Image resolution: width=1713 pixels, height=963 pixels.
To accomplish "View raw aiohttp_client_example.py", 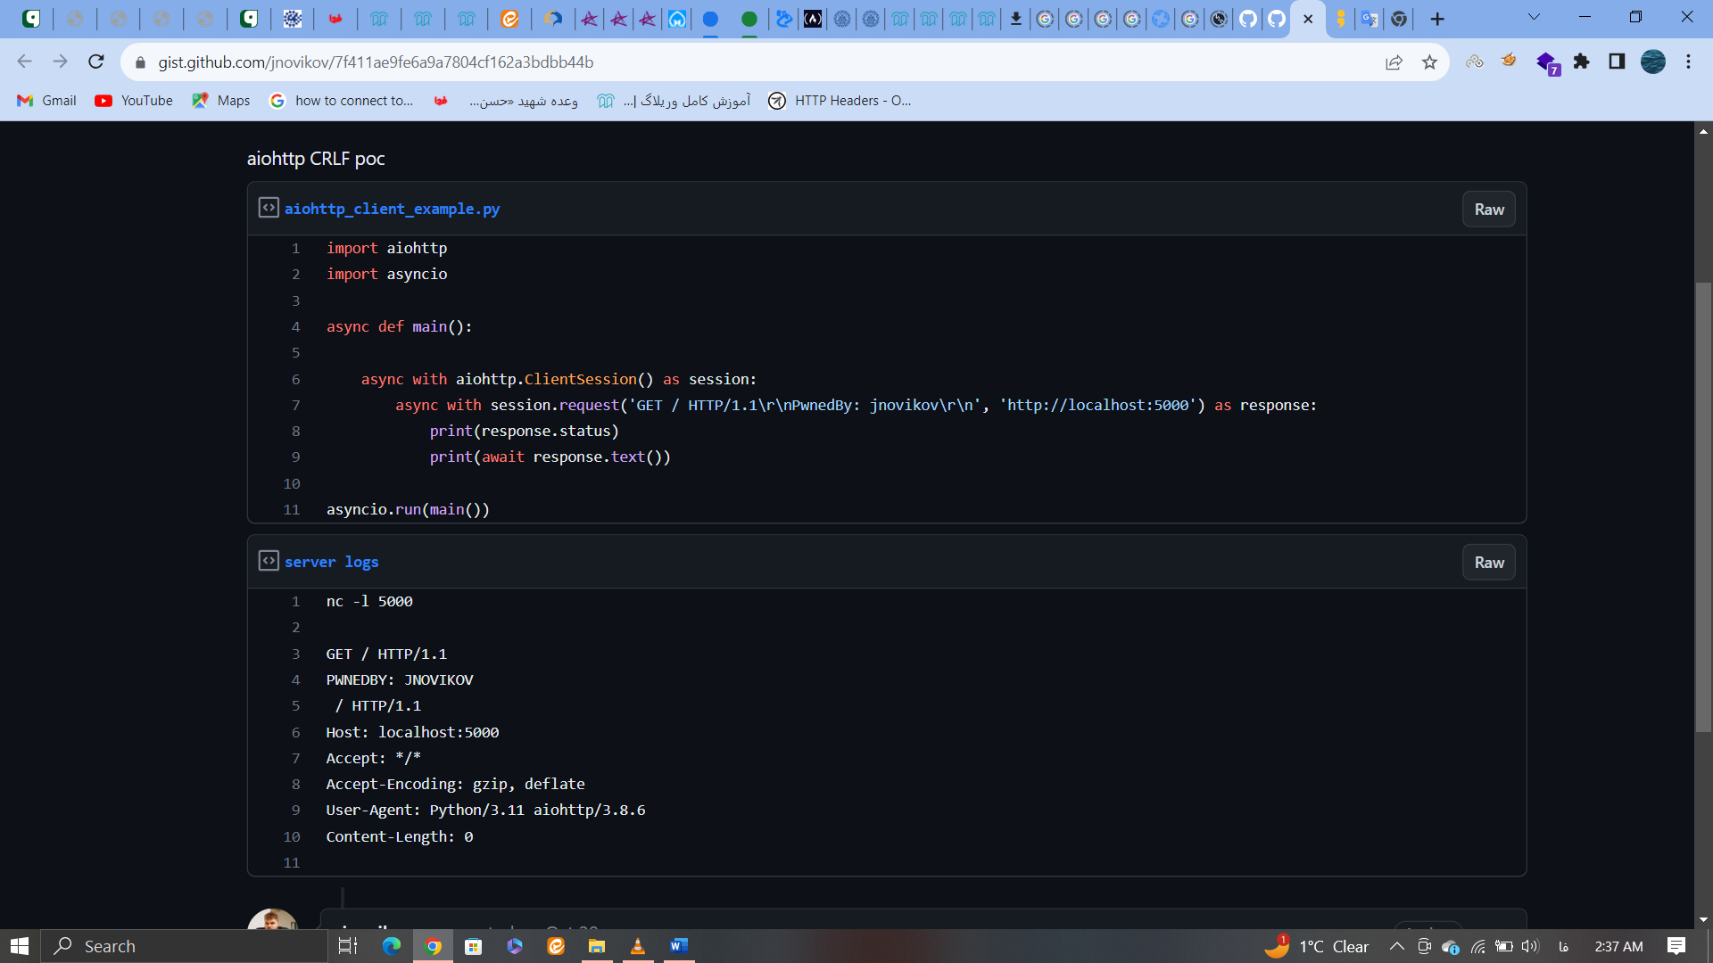I will [1489, 210].
